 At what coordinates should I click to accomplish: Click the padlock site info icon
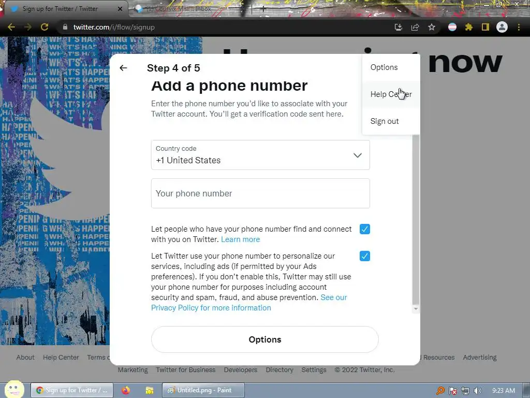tap(65, 27)
